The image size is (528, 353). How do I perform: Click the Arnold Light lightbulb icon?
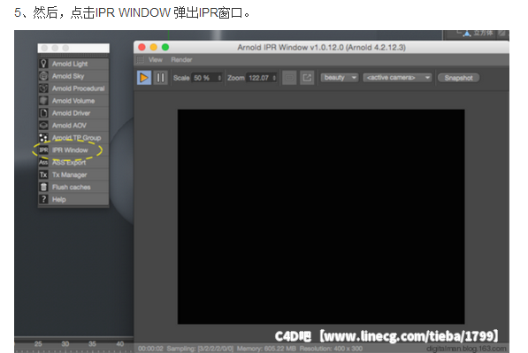43,64
